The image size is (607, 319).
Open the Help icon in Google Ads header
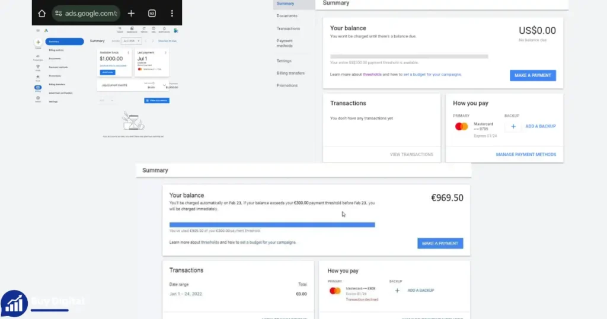click(154, 30)
